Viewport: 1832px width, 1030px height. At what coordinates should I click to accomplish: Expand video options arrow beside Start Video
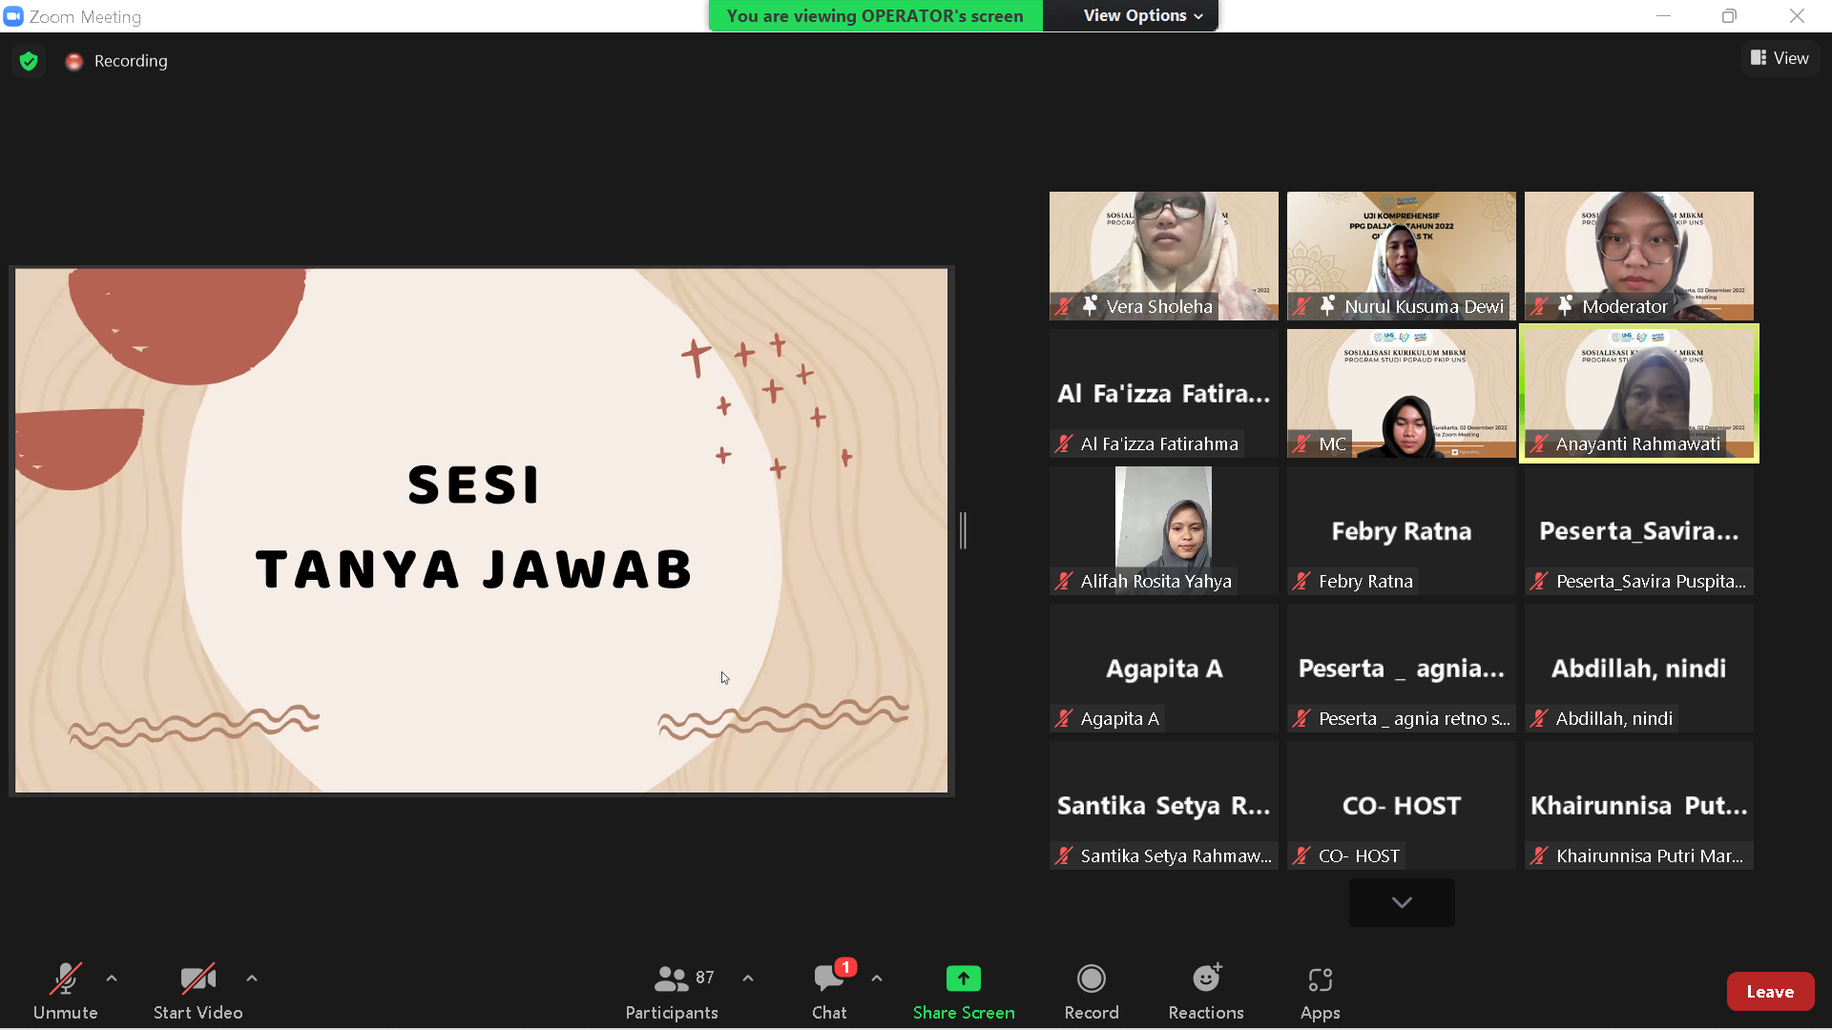(x=252, y=978)
